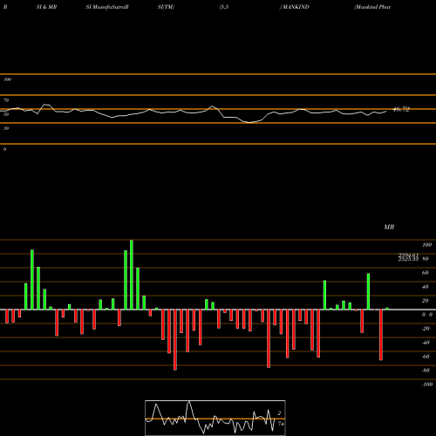Click the '(5,5' parameter text
This screenshot has width=436, height=436.
(x=224, y=7)
